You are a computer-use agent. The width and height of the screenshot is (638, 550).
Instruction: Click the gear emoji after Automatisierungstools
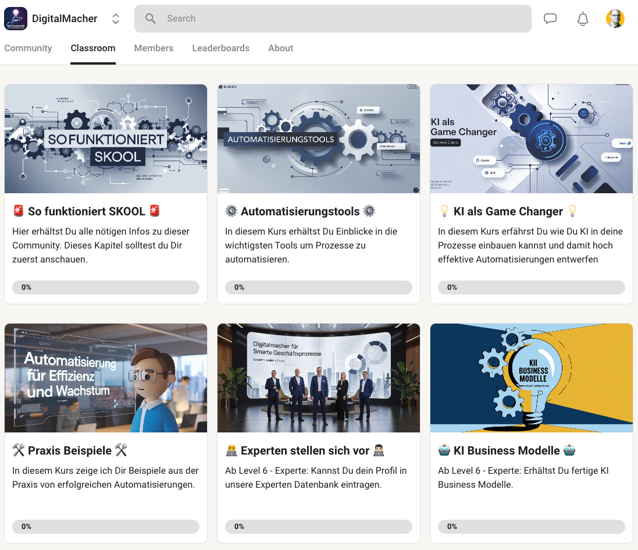click(369, 211)
